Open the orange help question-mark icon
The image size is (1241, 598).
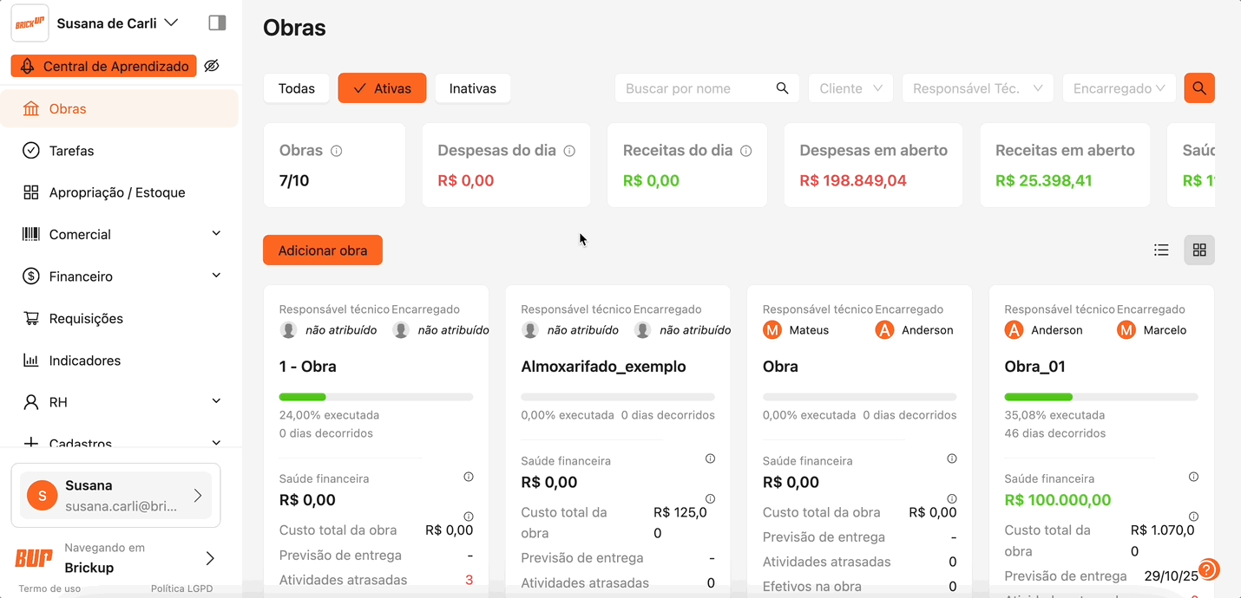pyautogui.click(x=1209, y=569)
